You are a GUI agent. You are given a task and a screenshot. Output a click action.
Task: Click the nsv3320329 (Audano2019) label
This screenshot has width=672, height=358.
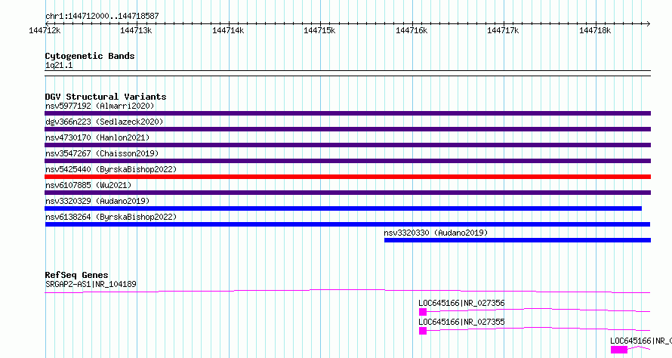coord(97,201)
